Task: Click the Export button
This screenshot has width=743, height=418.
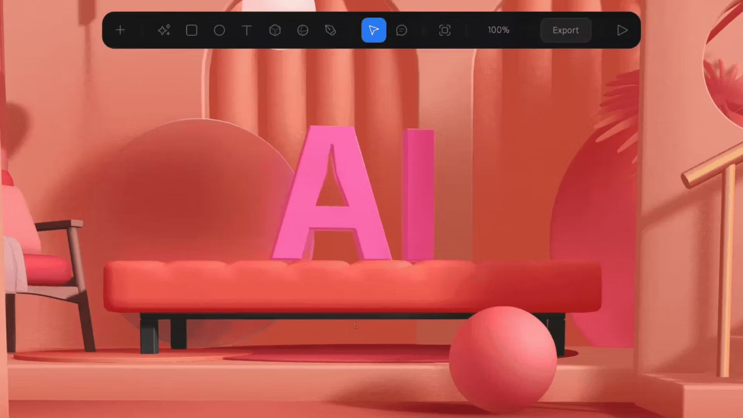Action: (x=565, y=30)
